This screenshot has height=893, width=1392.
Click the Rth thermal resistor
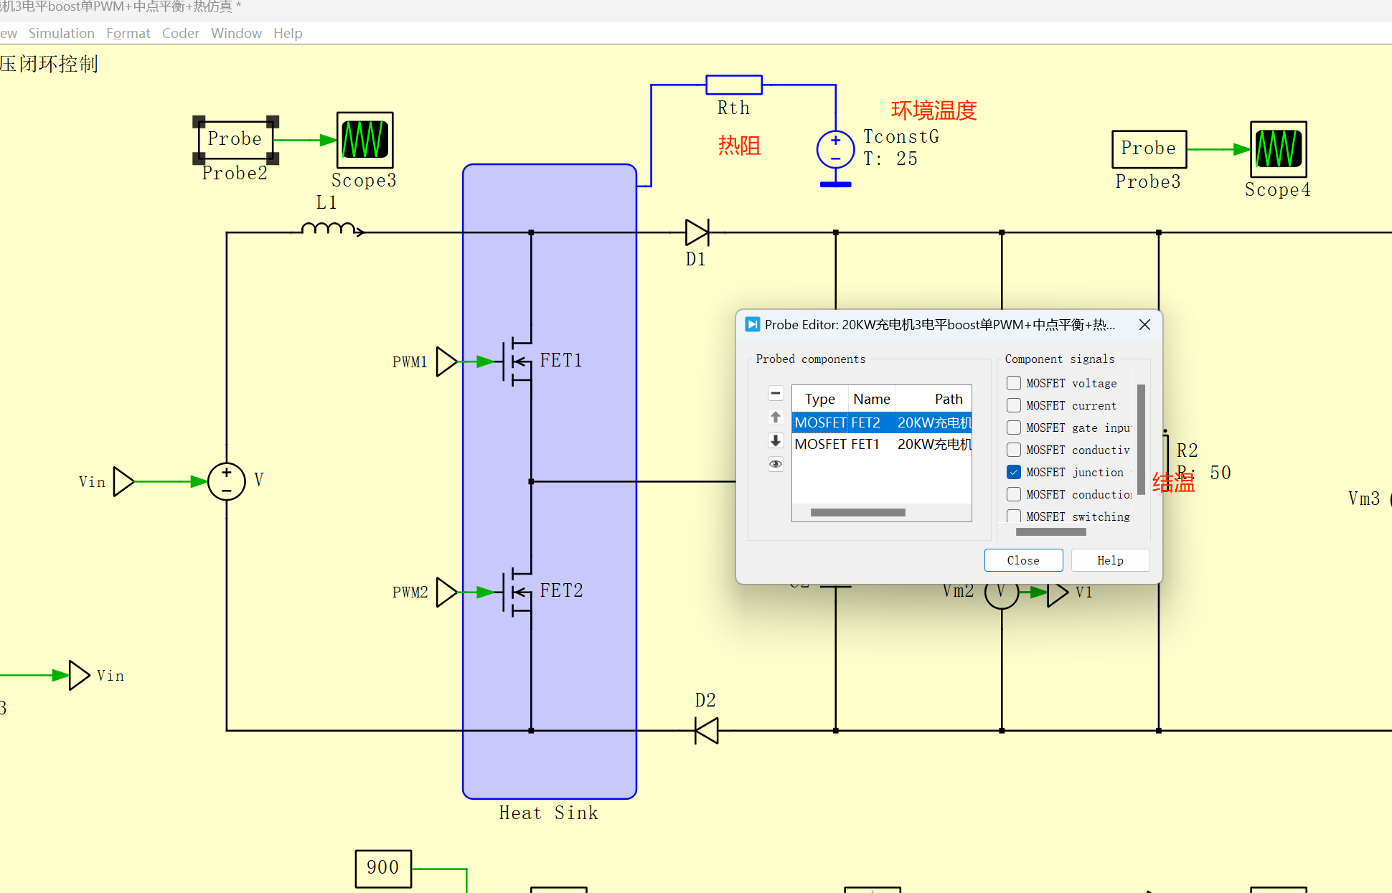(x=733, y=85)
